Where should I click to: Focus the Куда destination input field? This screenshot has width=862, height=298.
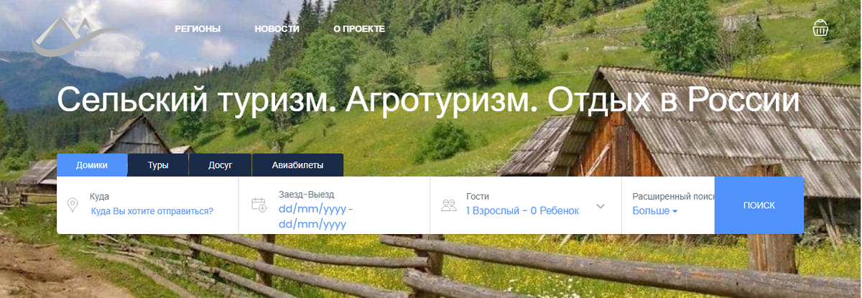click(x=152, y=211)
